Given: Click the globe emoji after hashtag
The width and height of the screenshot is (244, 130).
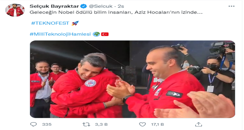Looking at the screenshot, I should 96,34.
